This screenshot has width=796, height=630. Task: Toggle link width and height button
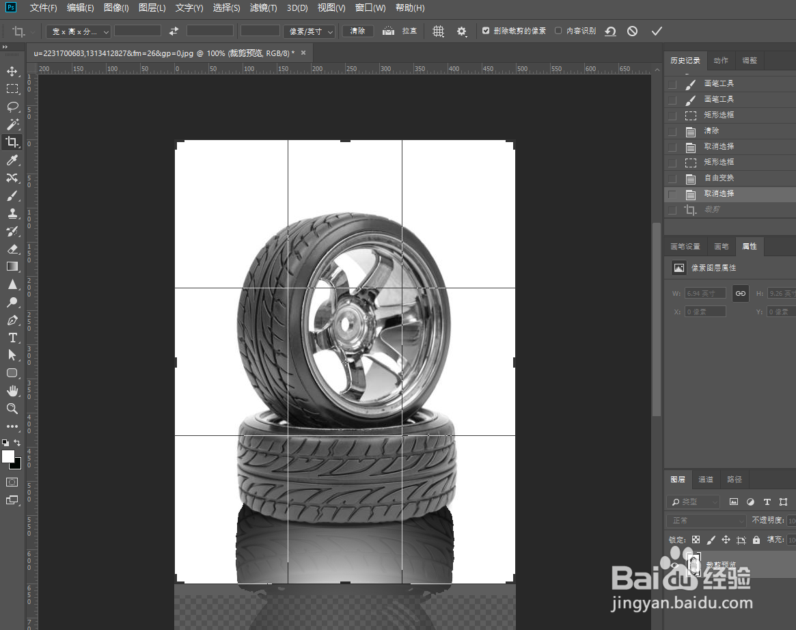point(741,293)
